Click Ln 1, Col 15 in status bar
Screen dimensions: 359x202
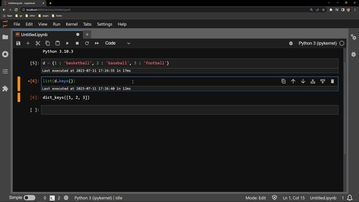pos(294,198)
